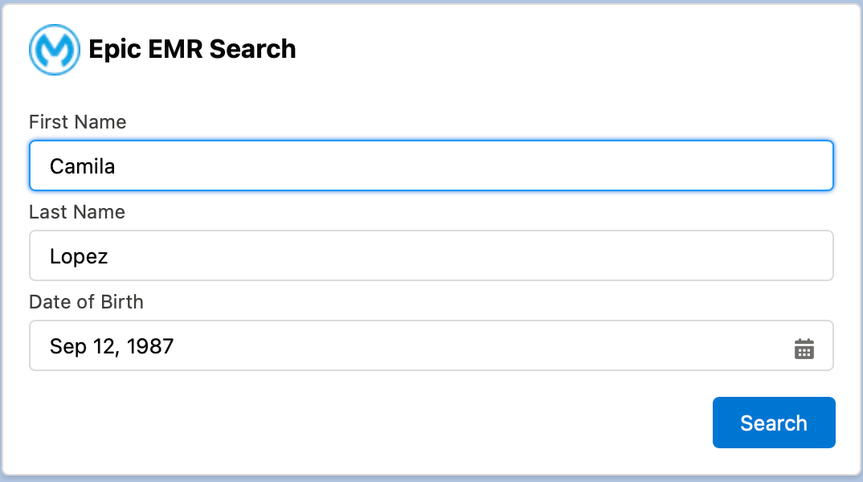Click the blue Search button
Image resolution: width=863 pixels, height=482 pixels.
tap(774, 423)
